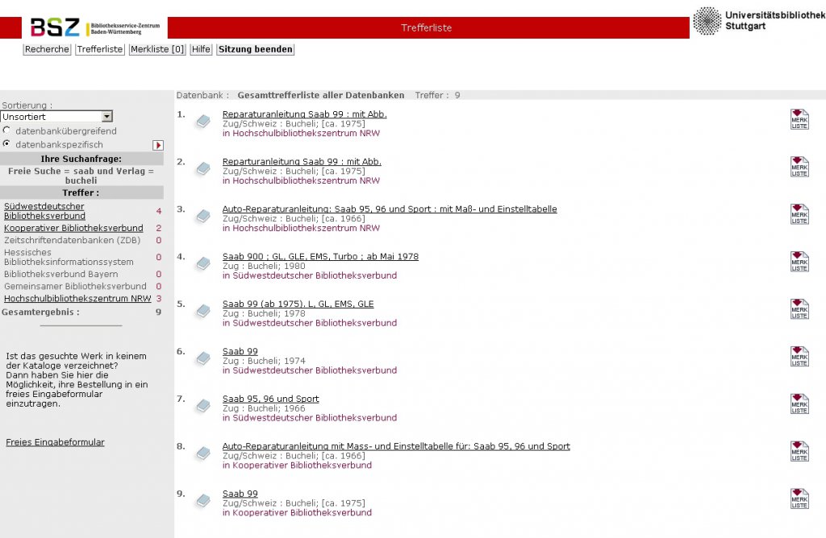The width and height of the screenshot is (826, 538).
Task: Open the Freies Eingabeformular link
Action: coord(56,442)
